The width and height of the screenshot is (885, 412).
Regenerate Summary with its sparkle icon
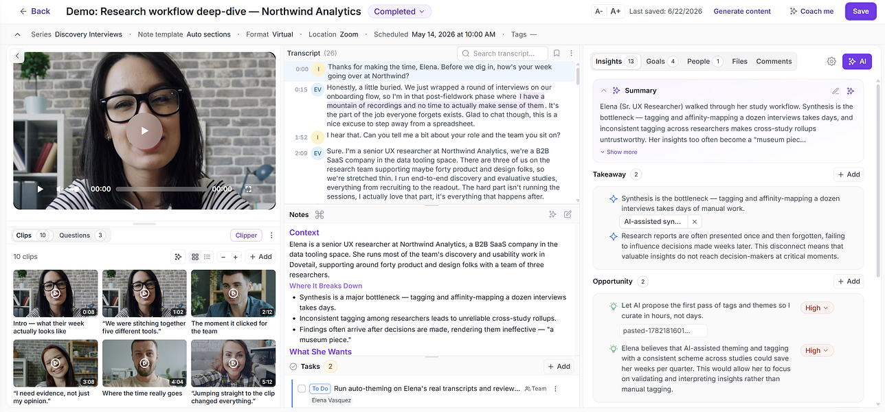851,91
